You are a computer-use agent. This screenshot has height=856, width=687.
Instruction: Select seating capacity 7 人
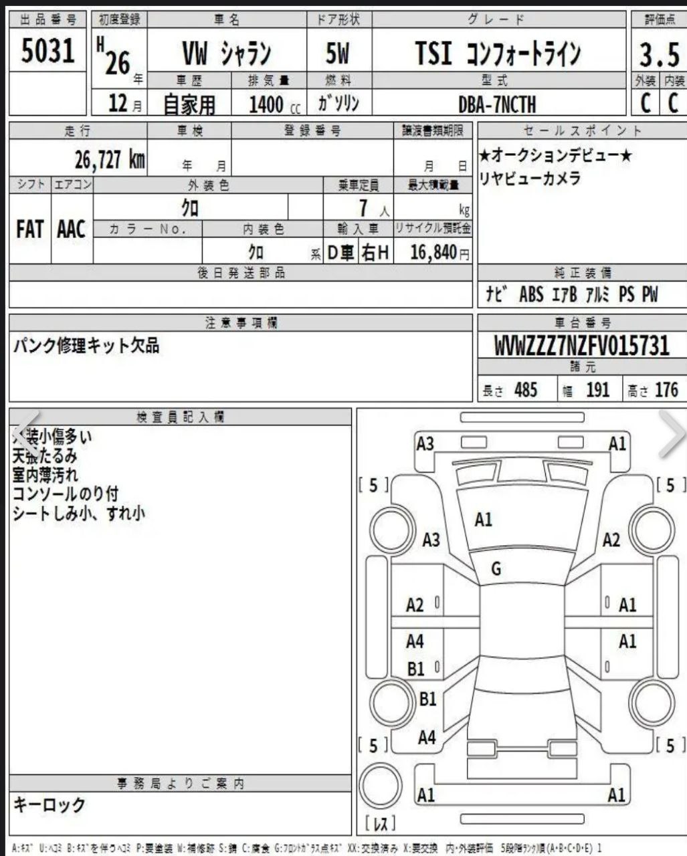[373, 208]
